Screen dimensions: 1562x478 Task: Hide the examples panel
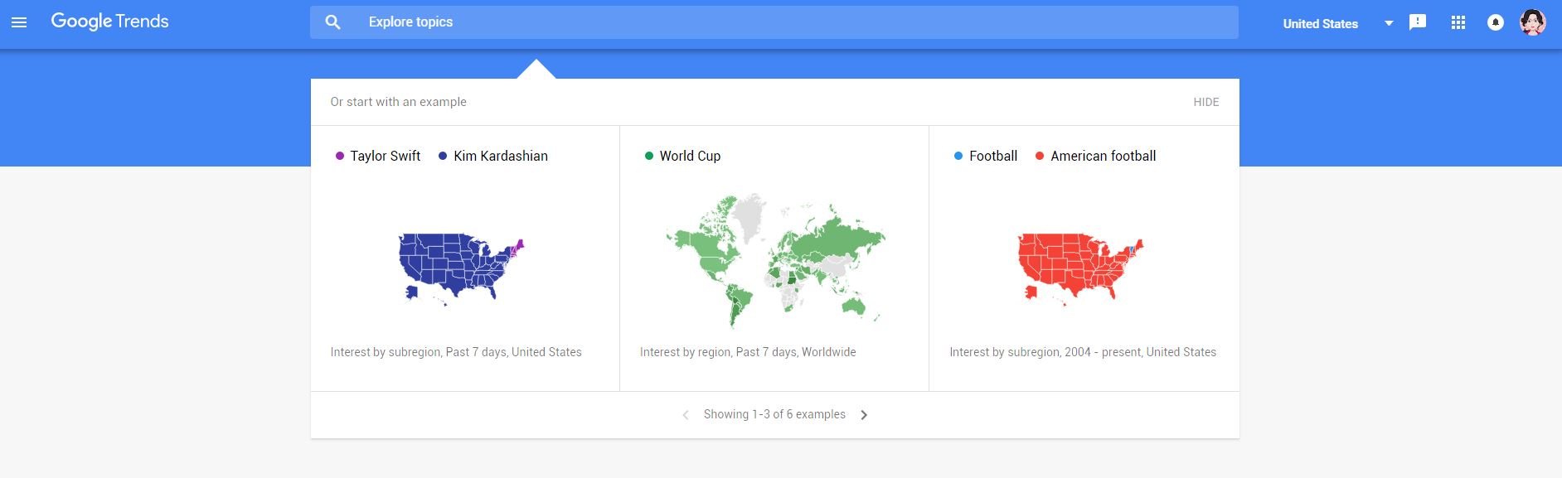coord(1206,102)
